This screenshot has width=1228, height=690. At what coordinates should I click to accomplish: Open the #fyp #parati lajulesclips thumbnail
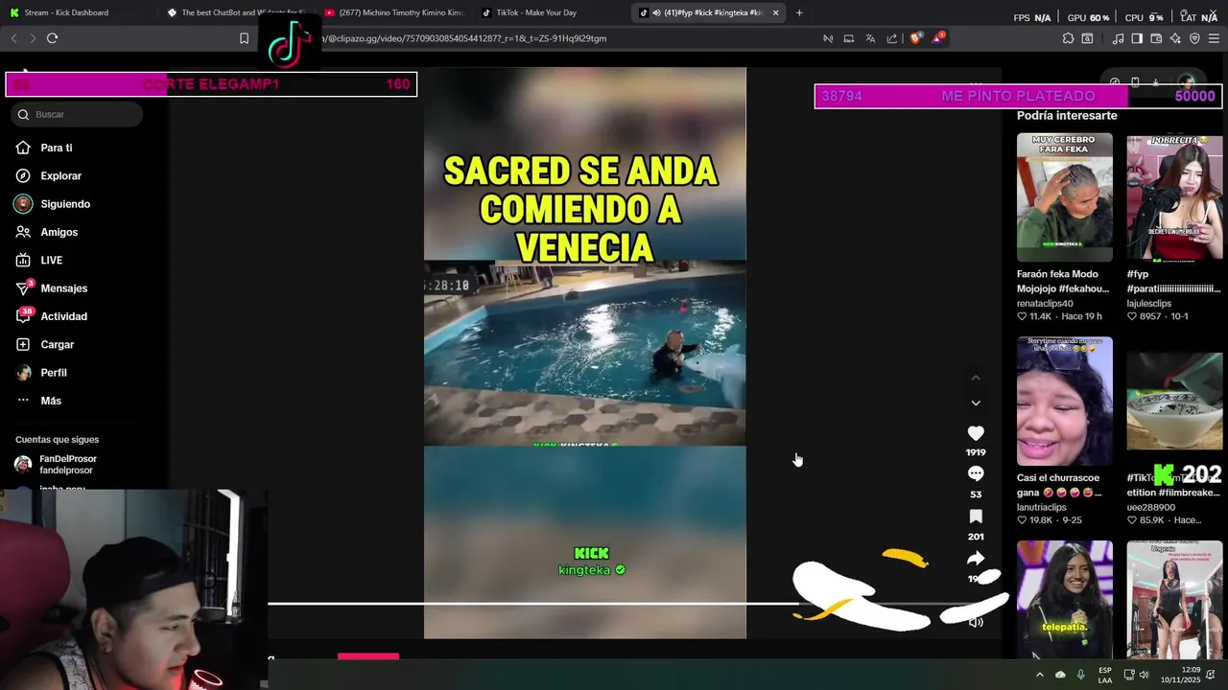point(1174,197)
